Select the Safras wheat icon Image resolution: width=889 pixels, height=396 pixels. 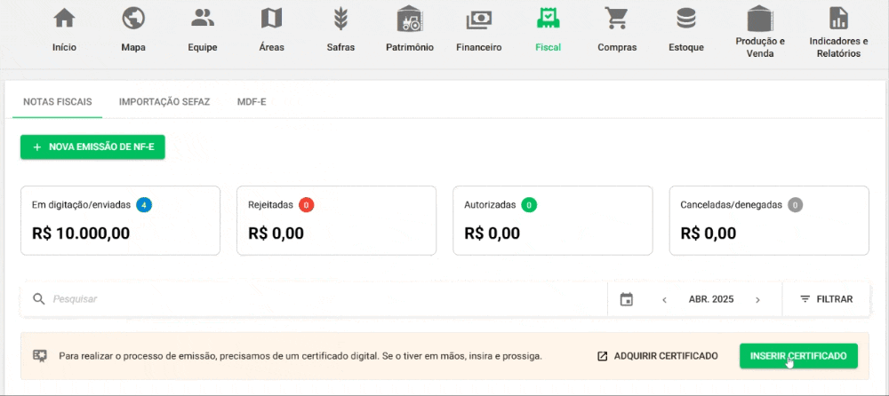340,19
